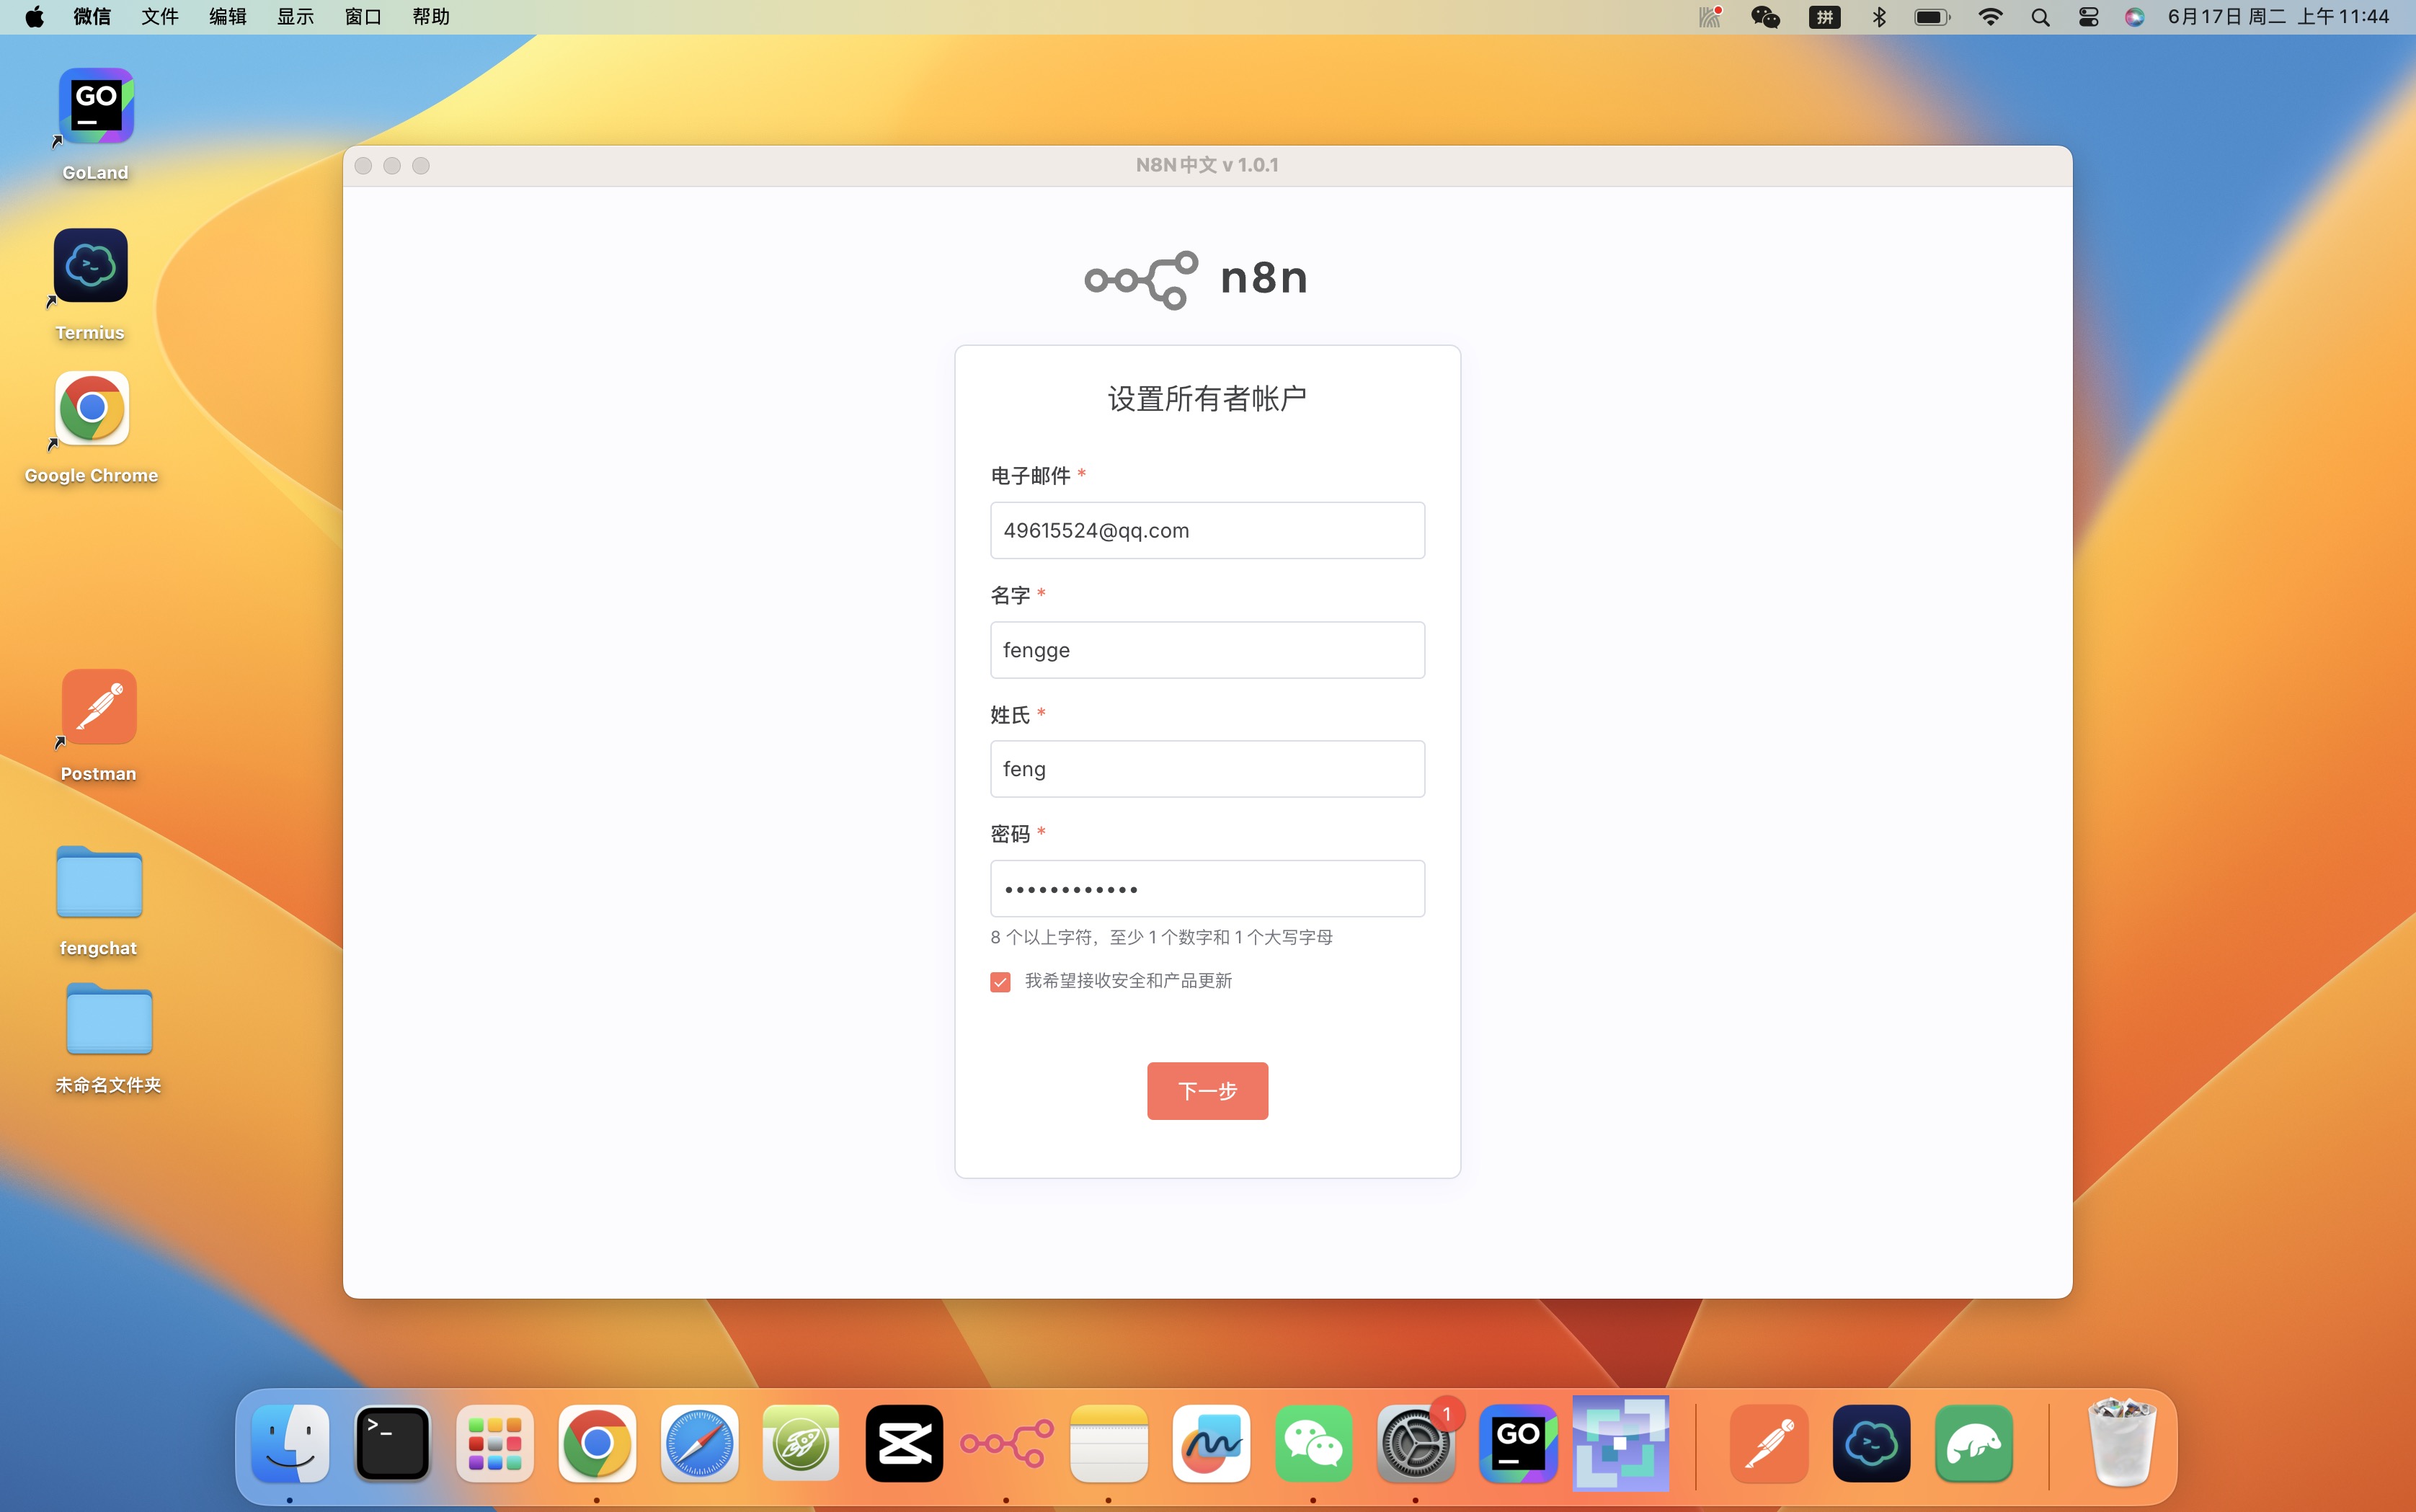This screenshot has width=2416, height=1512.
Task: Open Bluetooth status in menu bar
Action: click(1879, 17)
